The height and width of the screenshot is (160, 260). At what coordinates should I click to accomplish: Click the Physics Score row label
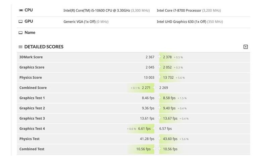pyautogui.click(x=31, y=78)
